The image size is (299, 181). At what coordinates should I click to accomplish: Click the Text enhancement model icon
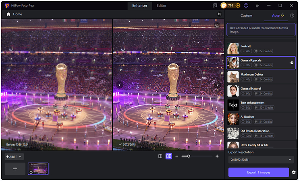[233, 105]
